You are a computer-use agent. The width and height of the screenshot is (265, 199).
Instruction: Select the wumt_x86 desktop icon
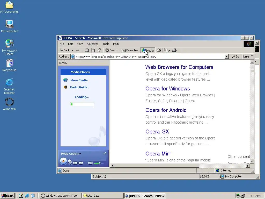click(9, 104)
